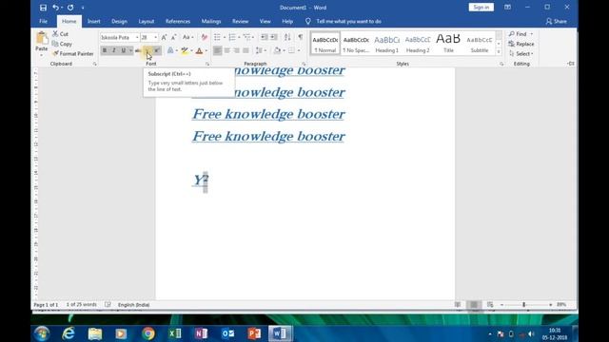Image resolution: width=609 pixels, height=342 pixels.
Task: Toggle Superscript formatting
Action: pos(157,50)
